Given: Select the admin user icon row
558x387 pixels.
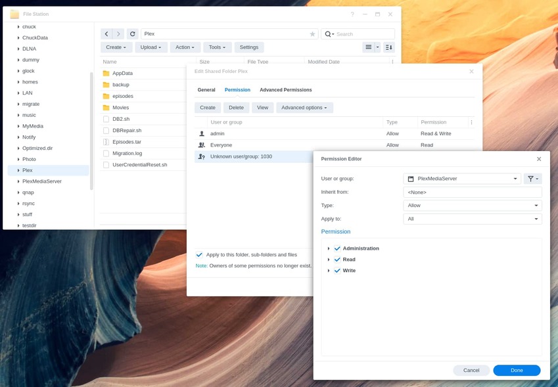Looking at the screenshot, I should point(202,134).
